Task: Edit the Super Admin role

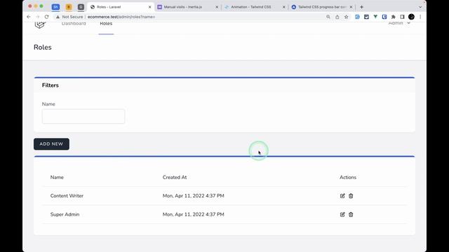Action: pos(342,214)
